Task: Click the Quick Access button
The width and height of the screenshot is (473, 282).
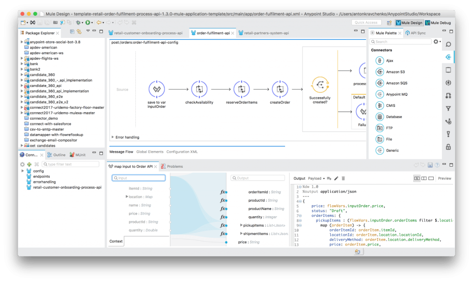Action: coord(367,22)
